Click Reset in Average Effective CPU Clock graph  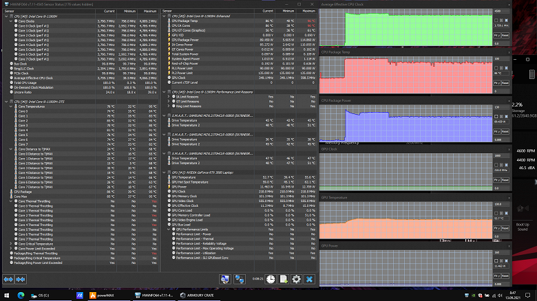(505, 35)
